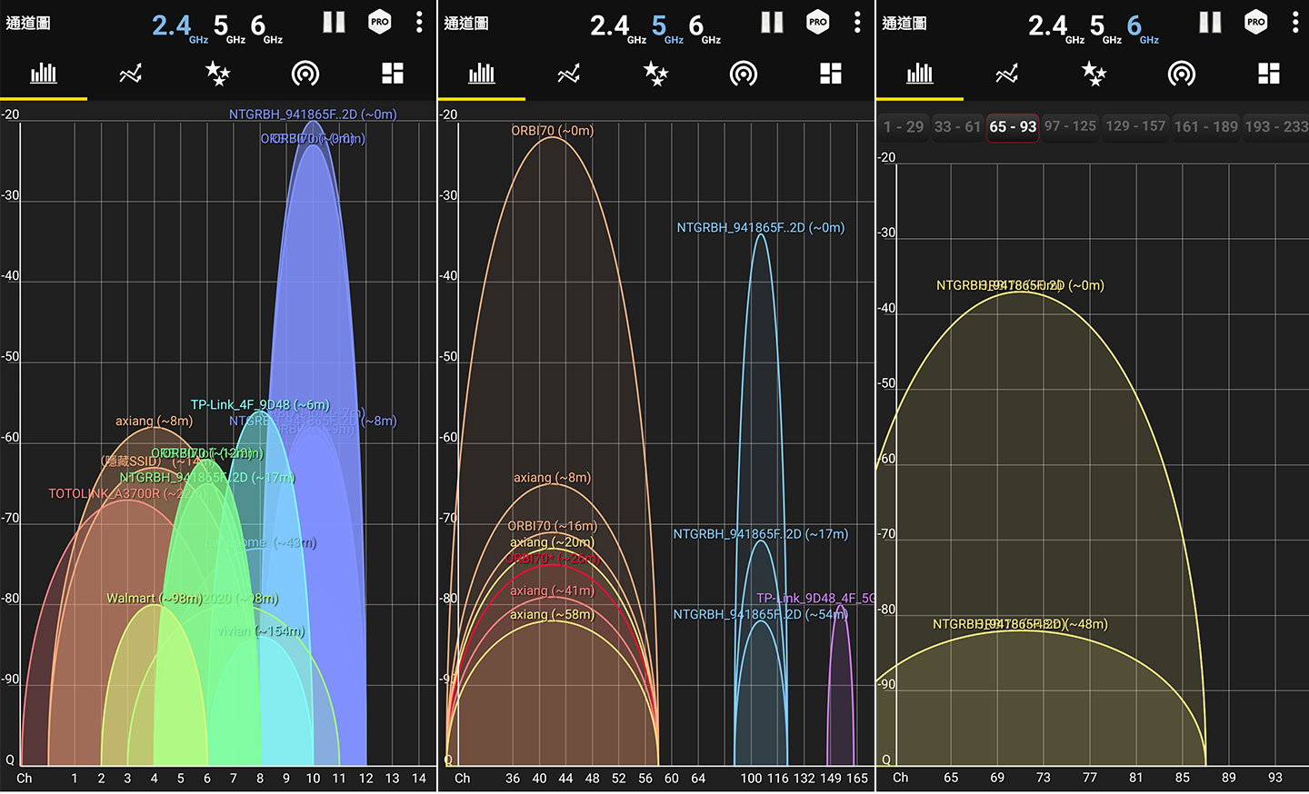Viewport: 1309px width, 794px height.
Task: Tap ORBI70 (~0m) label in the 5 GHz chart
Action: click(552, 131)
